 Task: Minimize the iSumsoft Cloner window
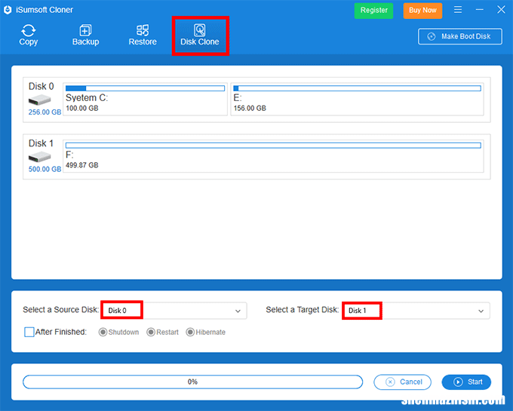pos(480,10)
